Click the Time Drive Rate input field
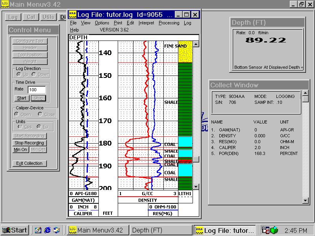Screen dimensions: 315x236 pyautogui.click(x=37, y=90)
